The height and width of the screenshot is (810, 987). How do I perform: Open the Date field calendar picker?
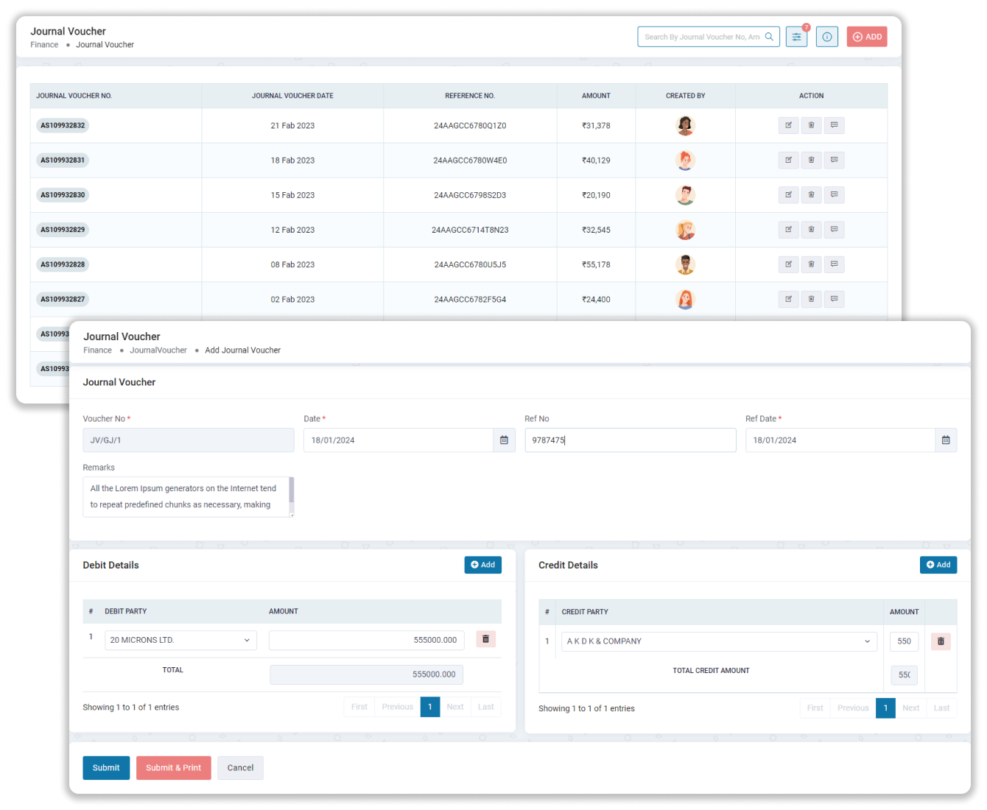click(x=504, y=440)
